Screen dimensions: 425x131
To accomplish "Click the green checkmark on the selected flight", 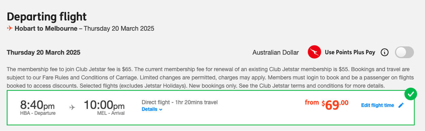I will pos(411,94).
